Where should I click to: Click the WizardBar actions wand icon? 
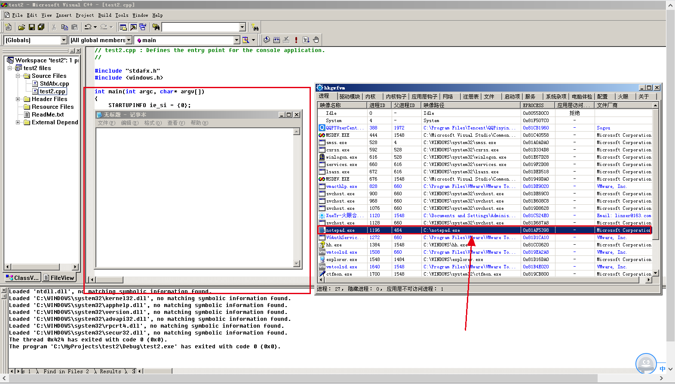click(246, 40)
